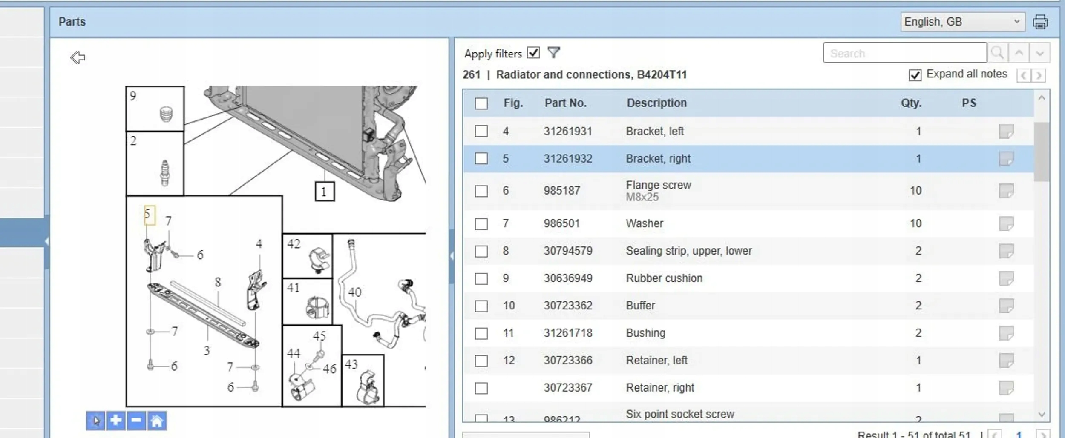Image resolution: width=1065 pixels, height=438 pixels.
Task: Open note for Bracket, right
Action: pyautogui.click(x=1006, y=159)
